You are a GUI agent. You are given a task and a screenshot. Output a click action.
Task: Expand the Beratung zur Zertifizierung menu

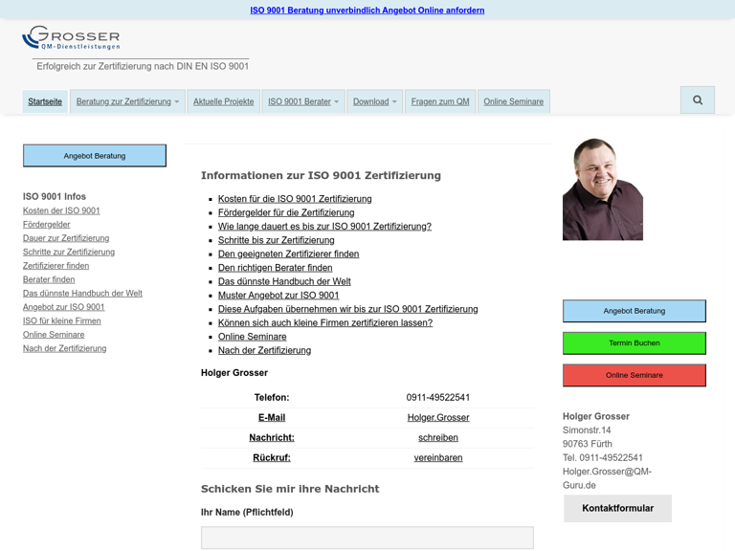127,101
